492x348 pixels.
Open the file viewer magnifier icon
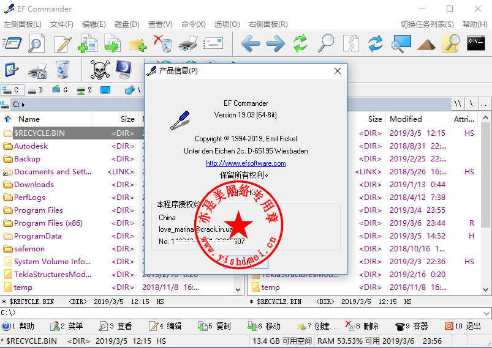coord(36,43)
